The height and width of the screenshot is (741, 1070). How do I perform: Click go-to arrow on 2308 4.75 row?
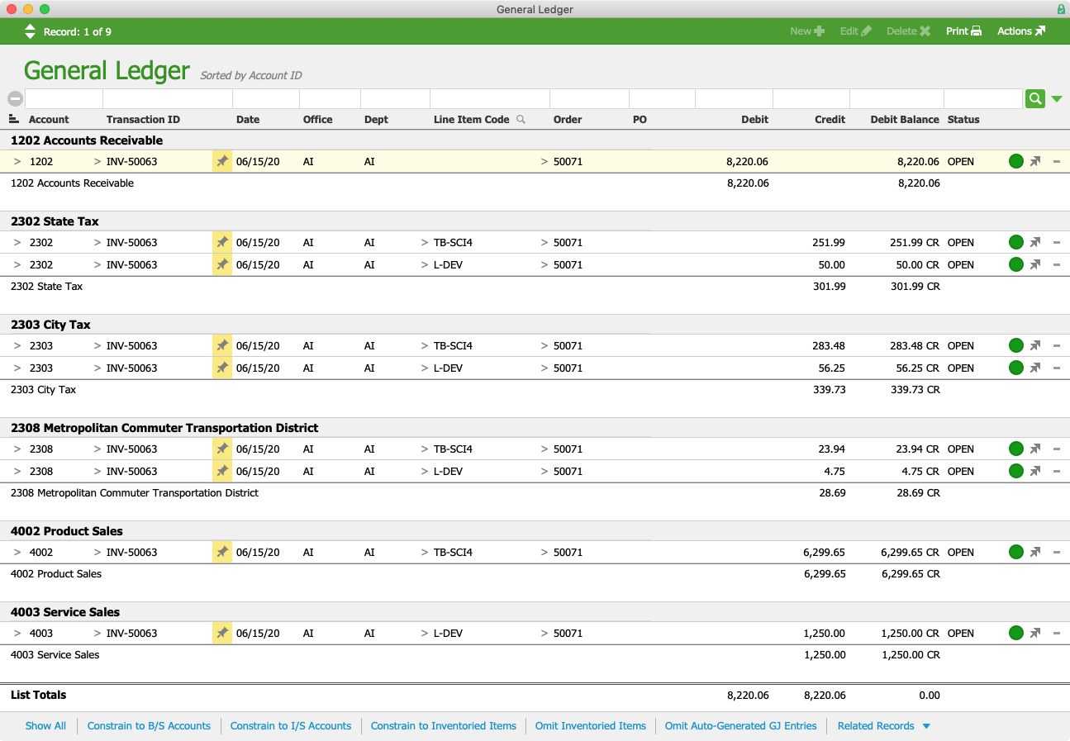coord(1035,472)
